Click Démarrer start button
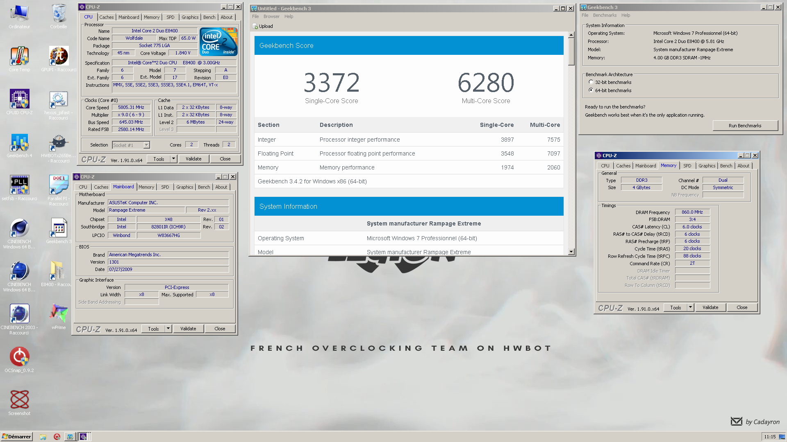This screenshot has height=442, width=787. tap(16, 437)
